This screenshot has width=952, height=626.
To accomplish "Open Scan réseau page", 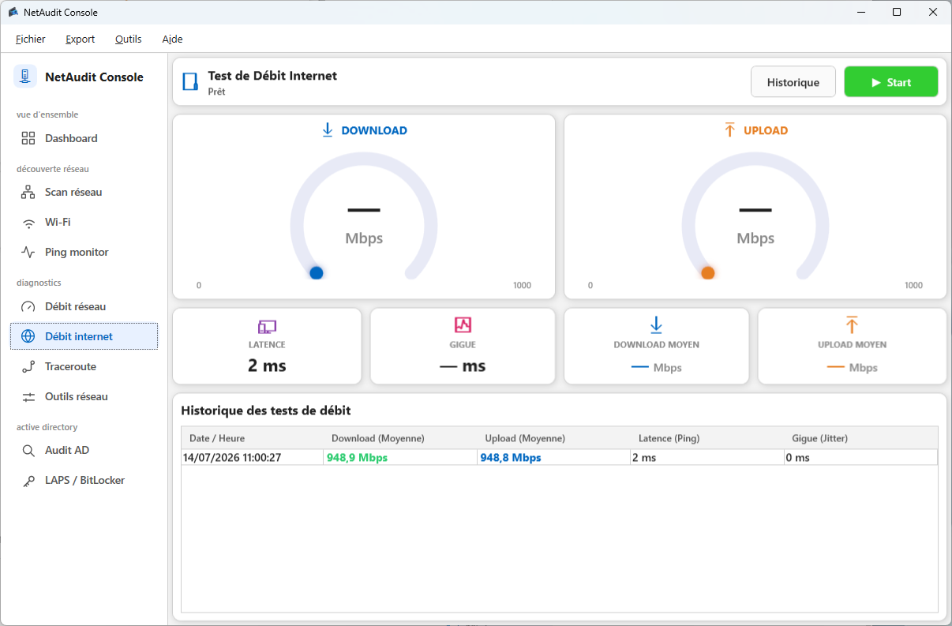I will coord(84,192).
